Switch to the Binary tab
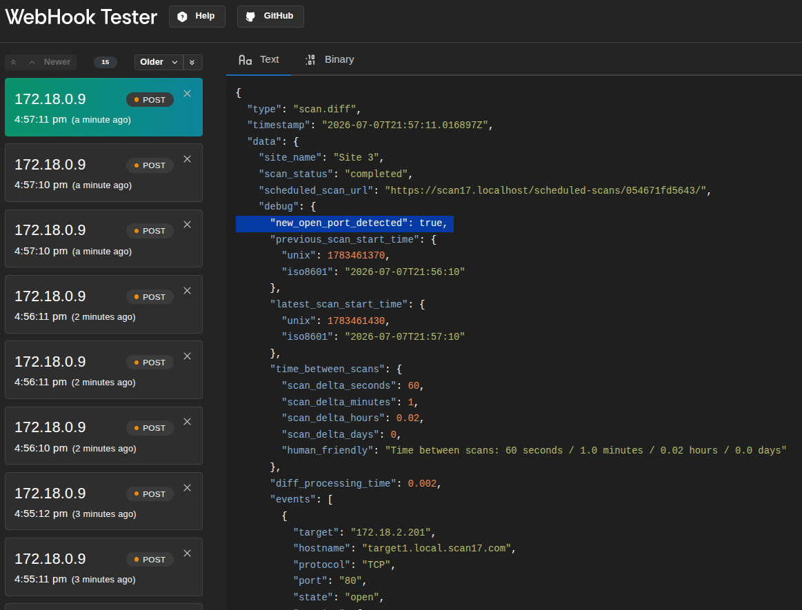Image resolution: width=802 pixels, height=610 pixels. (x=330, y=60)
